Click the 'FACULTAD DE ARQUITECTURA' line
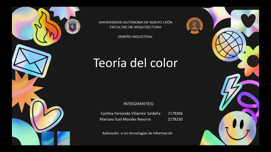 [x=135, y=27]
